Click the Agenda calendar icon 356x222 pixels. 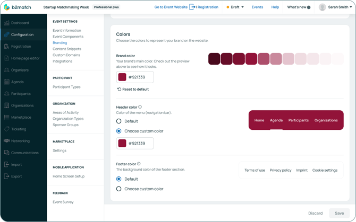(x=6, y=82)
